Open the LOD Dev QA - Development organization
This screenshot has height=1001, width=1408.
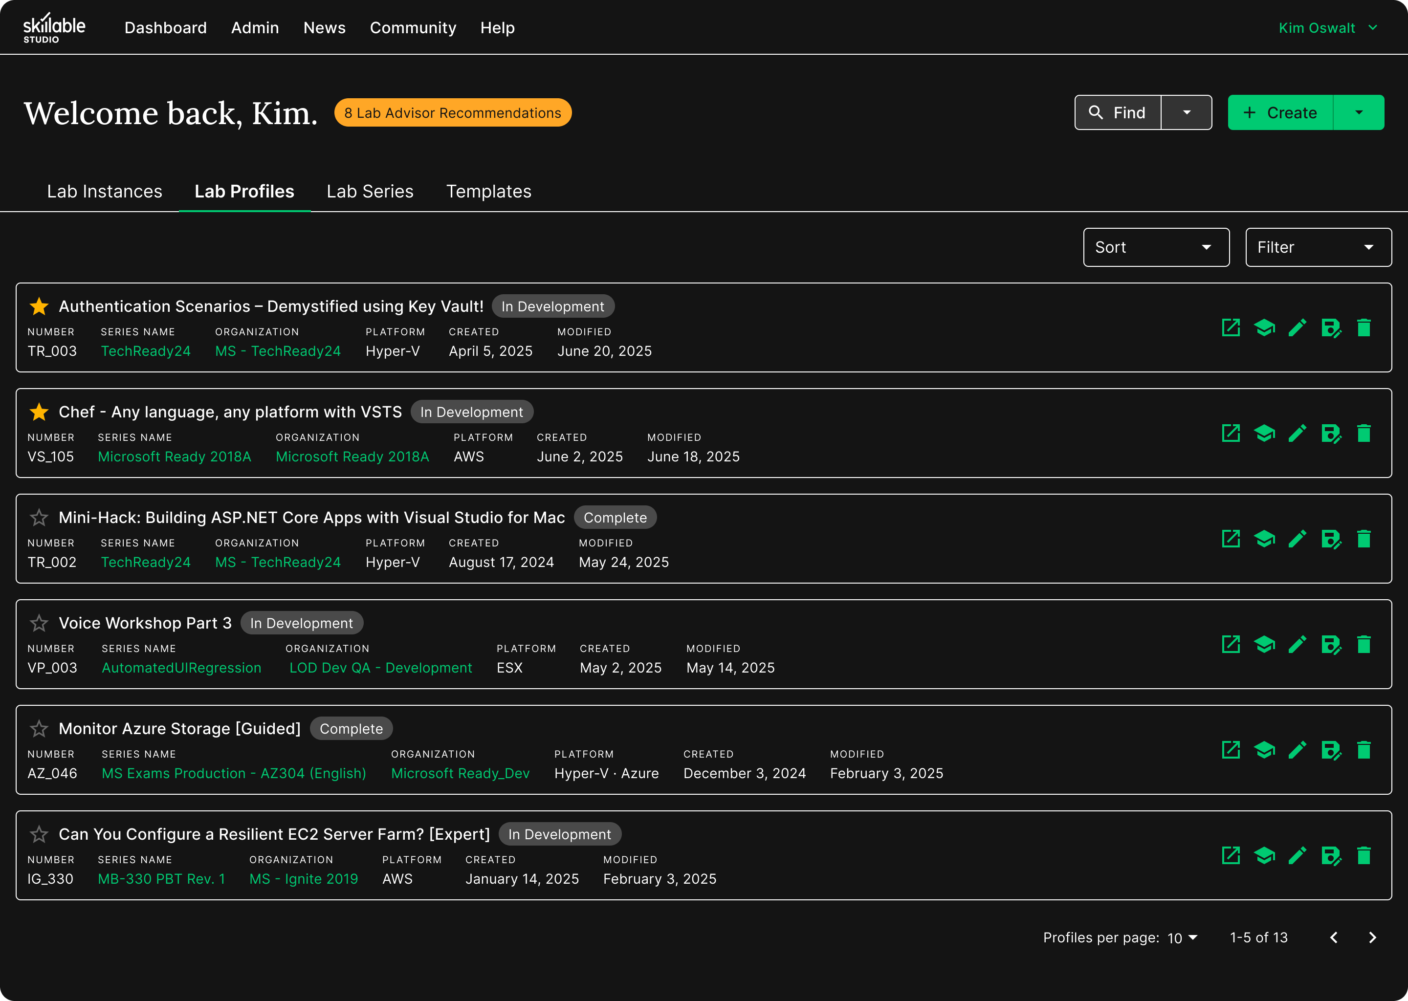pyautogui.click(x=380, y=668)
